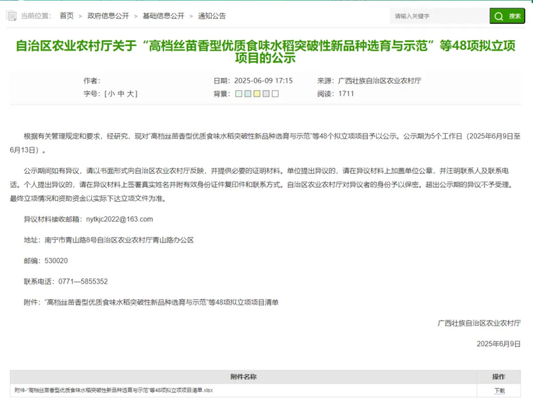533x399 pixels.
Task: Choose the gray background swatch
Action: pyautogui.click(x=266, y=94)
